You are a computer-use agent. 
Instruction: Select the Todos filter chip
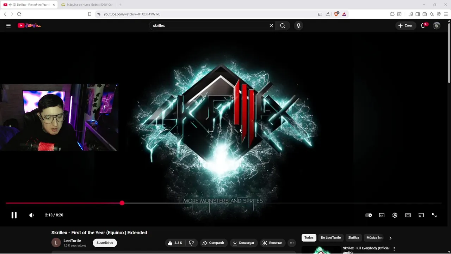tap(309, 238)
